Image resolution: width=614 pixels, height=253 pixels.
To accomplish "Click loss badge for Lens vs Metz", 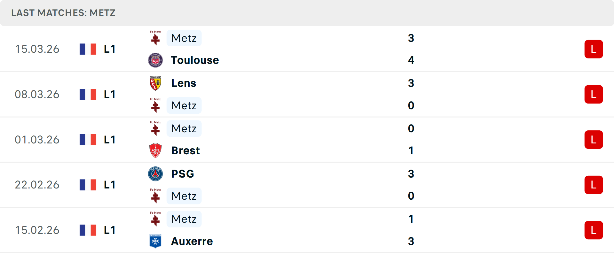I will [x=594, y=95].
